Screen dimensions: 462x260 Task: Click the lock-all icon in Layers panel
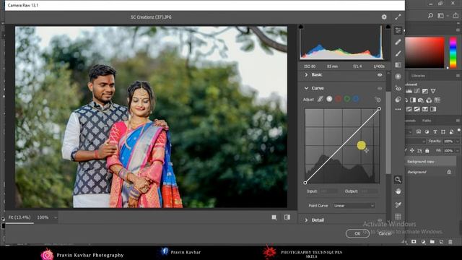(x=427, y=151)
